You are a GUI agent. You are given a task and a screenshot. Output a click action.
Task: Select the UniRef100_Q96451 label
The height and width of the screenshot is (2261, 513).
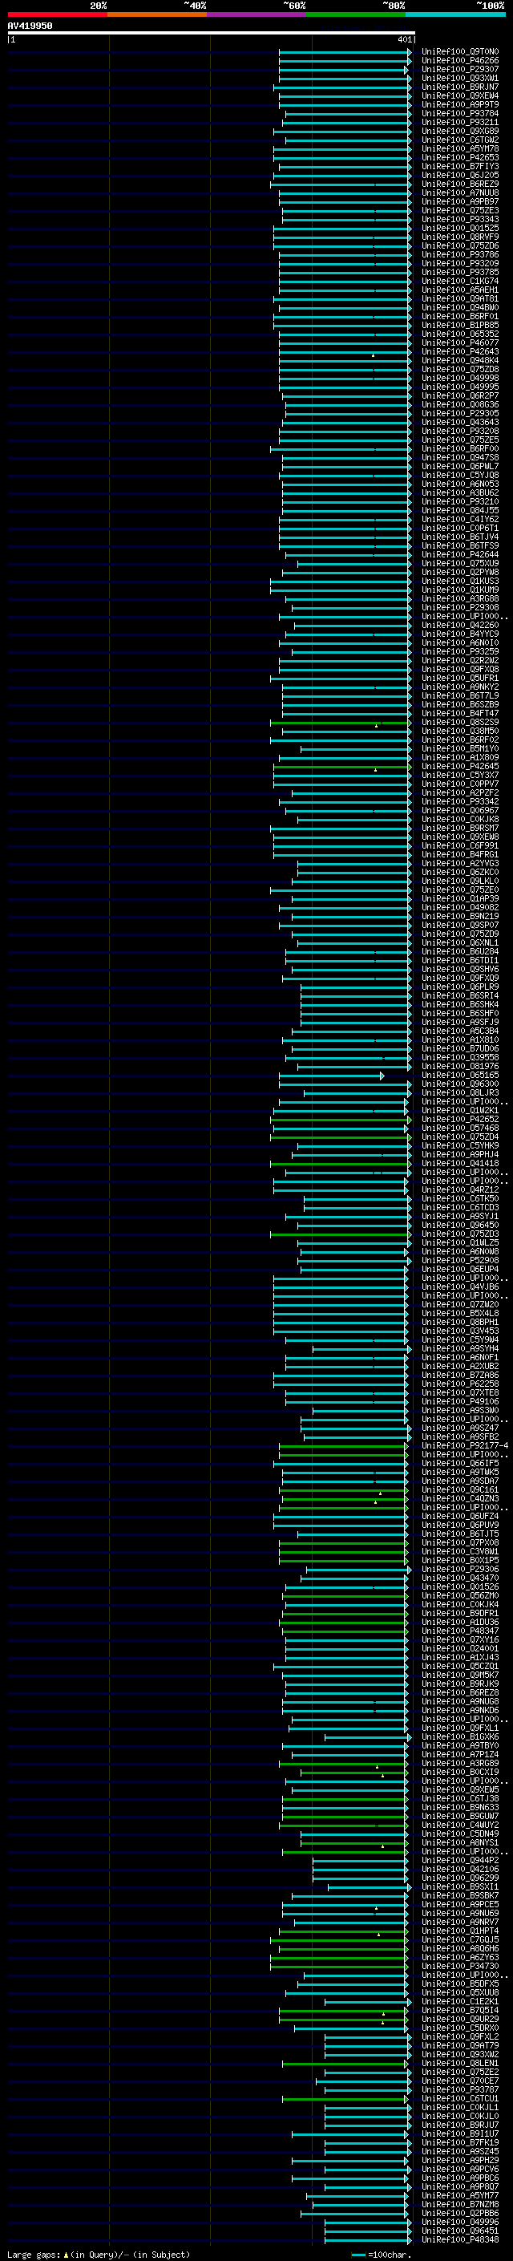tap(459, 2231)
